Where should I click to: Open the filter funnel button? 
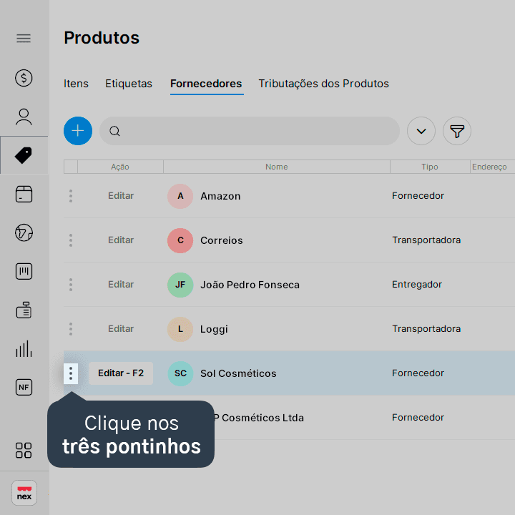(457, 131)
